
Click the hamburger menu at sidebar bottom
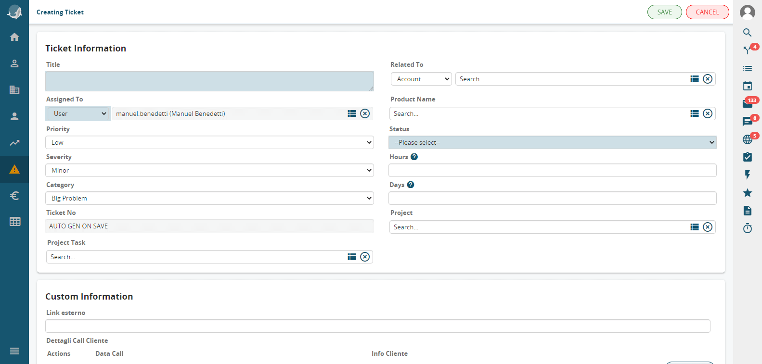14,351
